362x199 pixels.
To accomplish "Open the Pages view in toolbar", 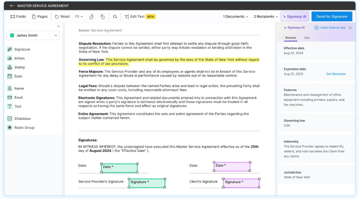I will (39, 17).
